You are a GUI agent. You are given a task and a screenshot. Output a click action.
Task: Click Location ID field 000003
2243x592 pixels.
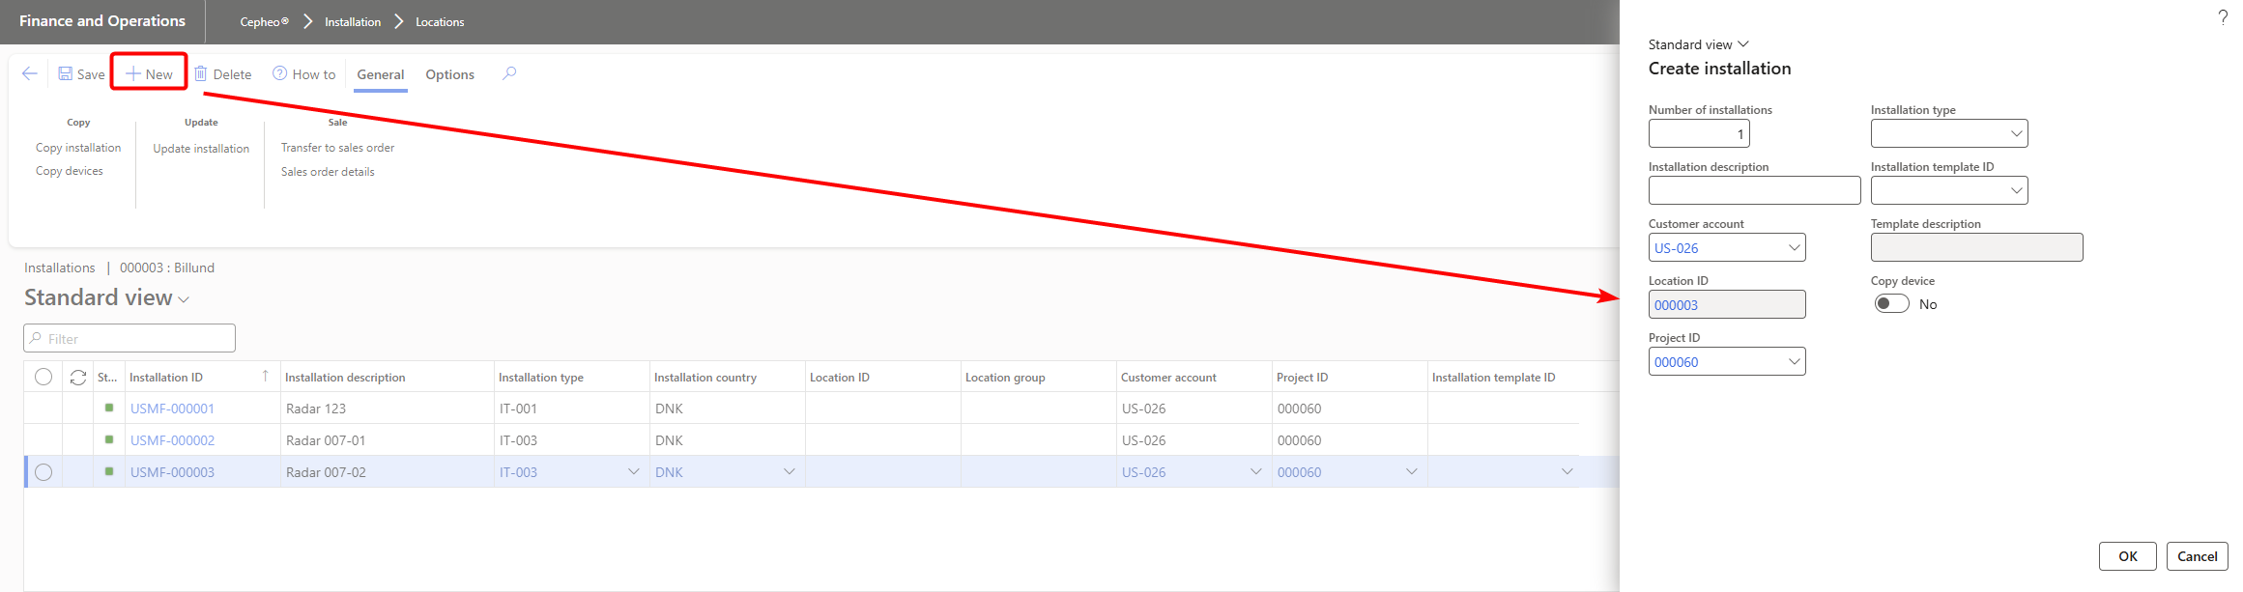click(x=1727, y=304)
